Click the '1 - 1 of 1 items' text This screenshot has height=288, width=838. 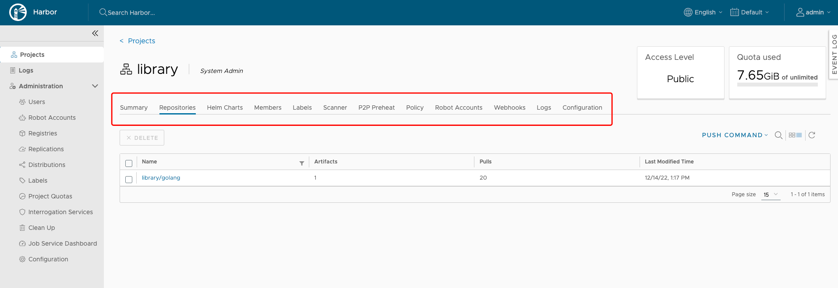coord(807,194)
